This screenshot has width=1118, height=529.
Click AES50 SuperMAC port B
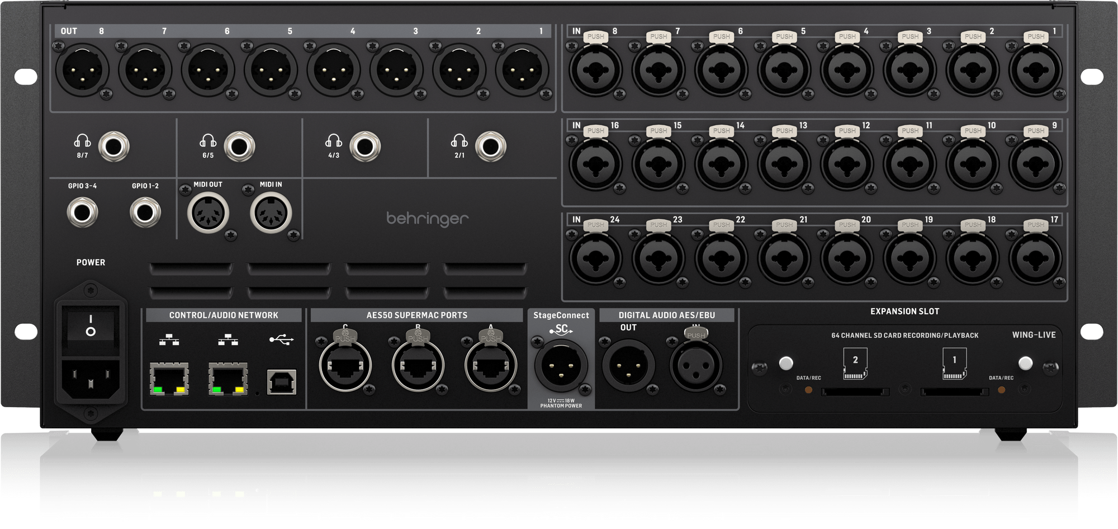[418, 366]
